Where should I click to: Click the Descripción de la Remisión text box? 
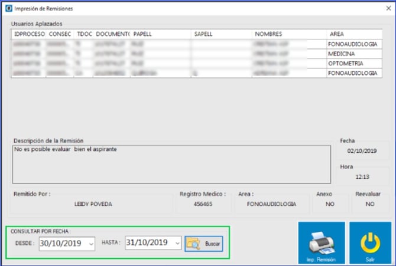point(171,164)
